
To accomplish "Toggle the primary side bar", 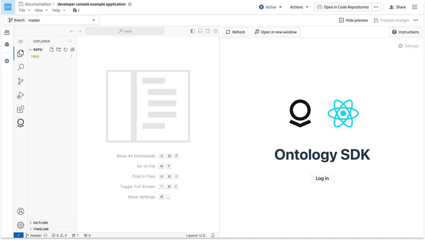I will pos(193,31).
